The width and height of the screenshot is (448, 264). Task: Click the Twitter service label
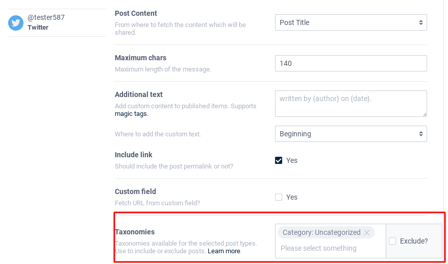pos(38,28)
